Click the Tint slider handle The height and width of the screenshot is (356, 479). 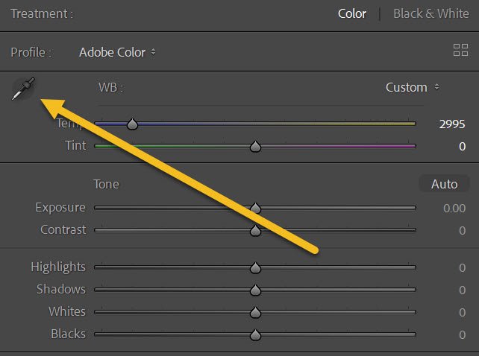[x=255, y=147]
